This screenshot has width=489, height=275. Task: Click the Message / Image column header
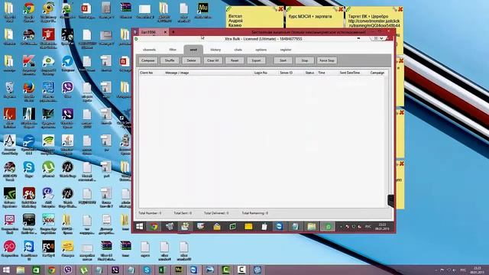pos(176,73)
